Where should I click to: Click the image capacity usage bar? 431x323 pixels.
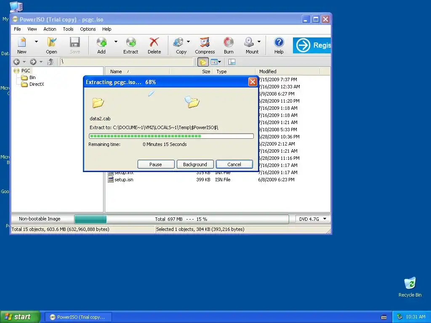(x=181, y=219)
